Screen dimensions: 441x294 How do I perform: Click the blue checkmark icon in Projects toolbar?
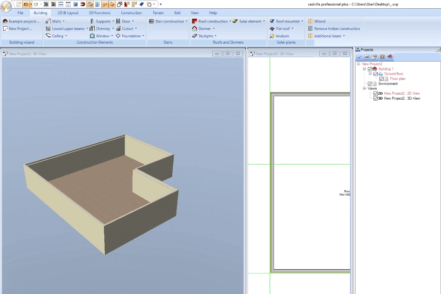(359, 57)
